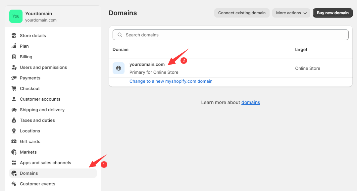The height and width of the screenshot is (191, 357).
Task: Click the green You store avatar
Action: click(16, 16)
